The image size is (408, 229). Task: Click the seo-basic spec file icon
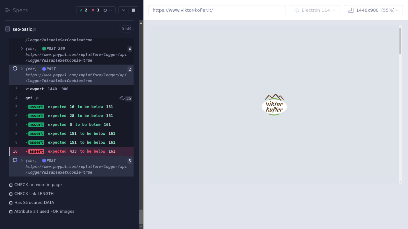click(8, 29)
